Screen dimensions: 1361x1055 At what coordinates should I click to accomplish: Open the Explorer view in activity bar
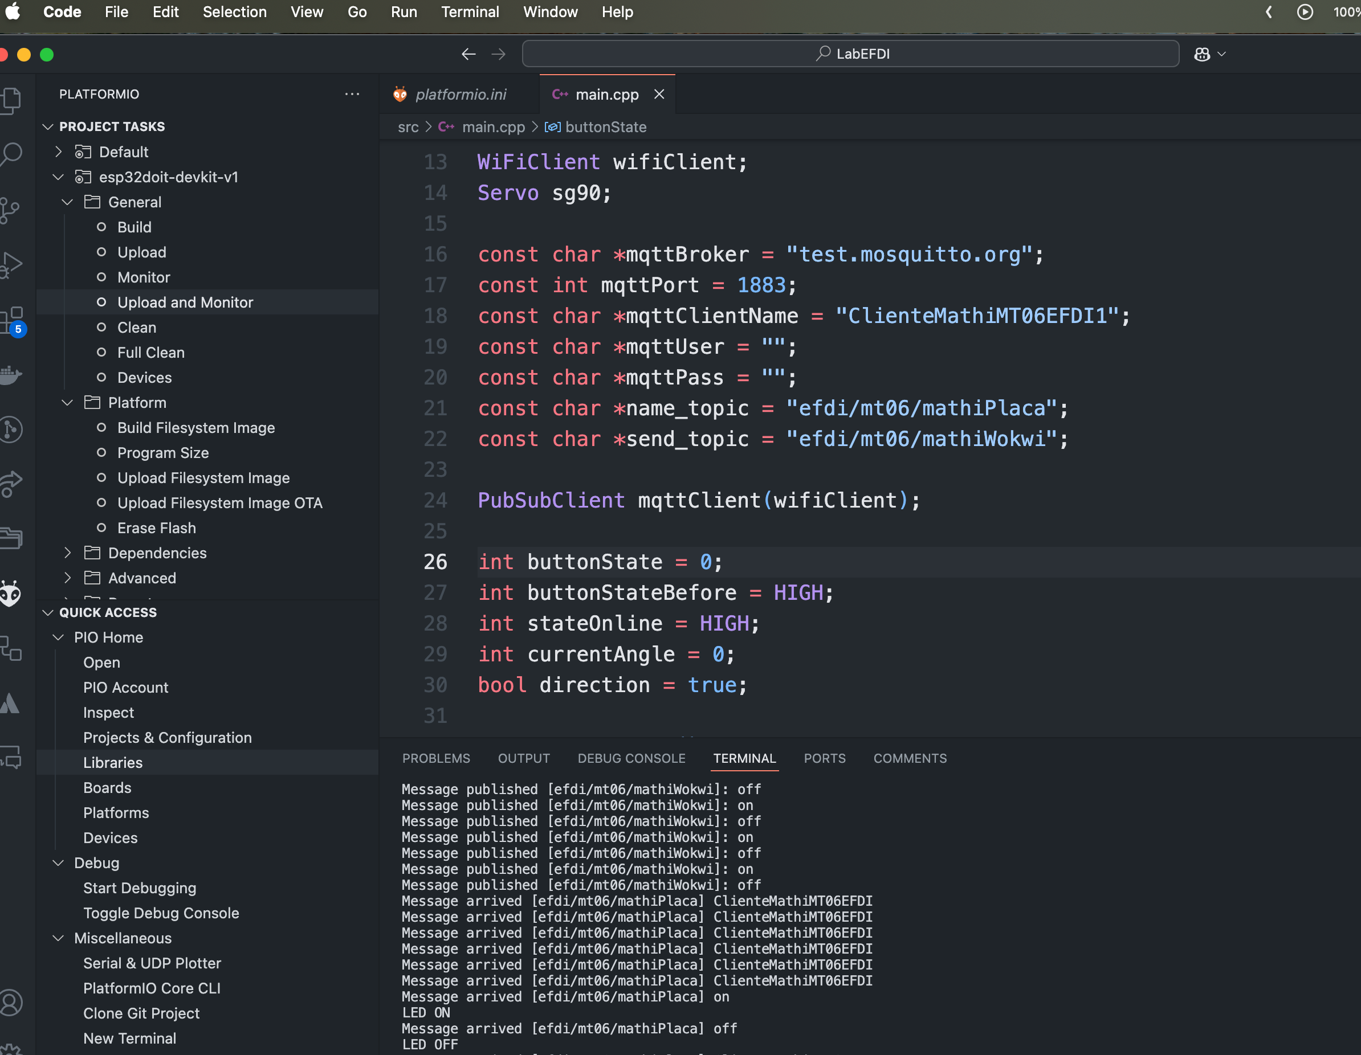(11, 100)
